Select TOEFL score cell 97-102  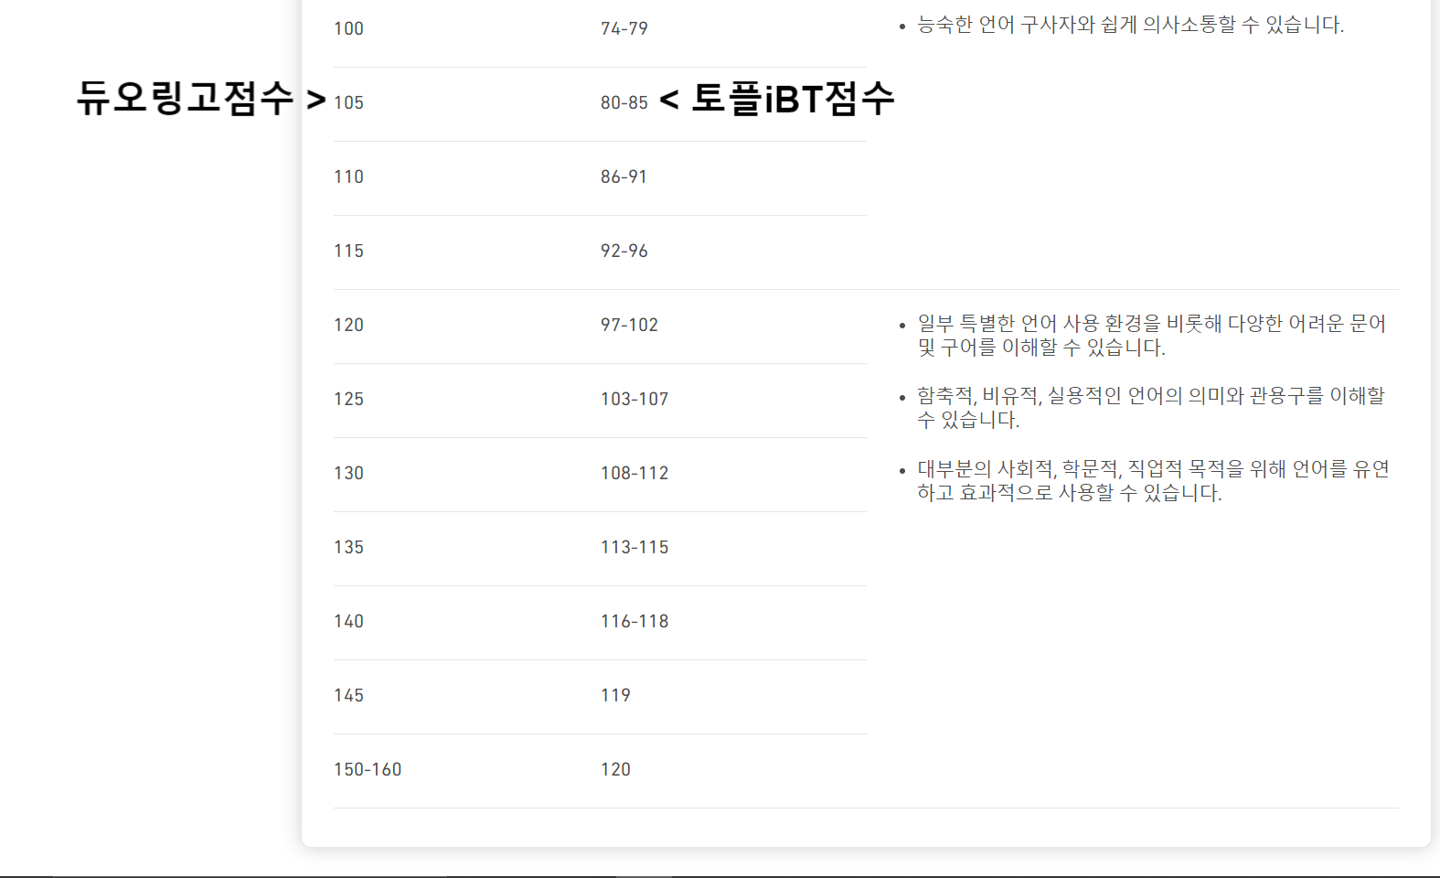click(629, 325)
